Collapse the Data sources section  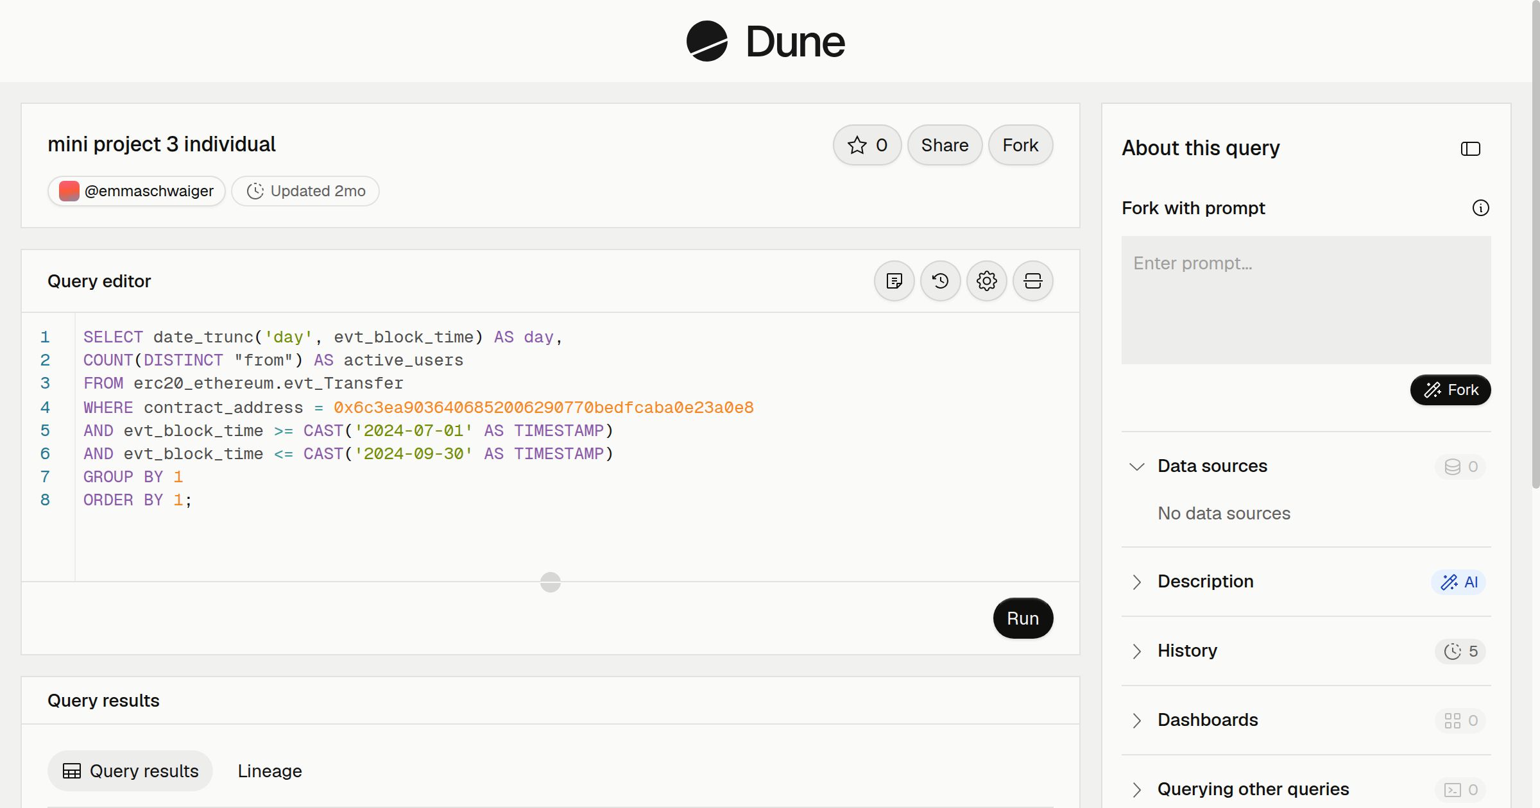[x=1136, y=466]
